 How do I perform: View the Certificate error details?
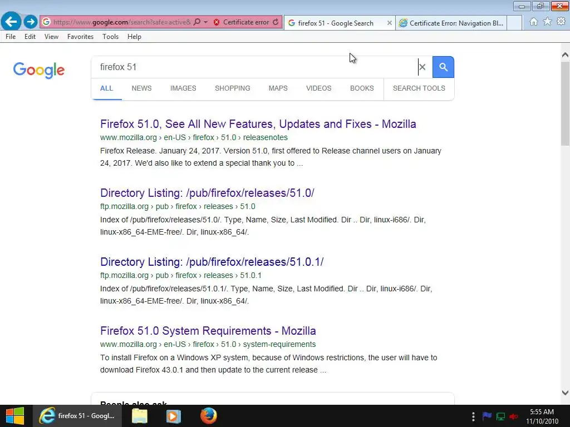246,22
